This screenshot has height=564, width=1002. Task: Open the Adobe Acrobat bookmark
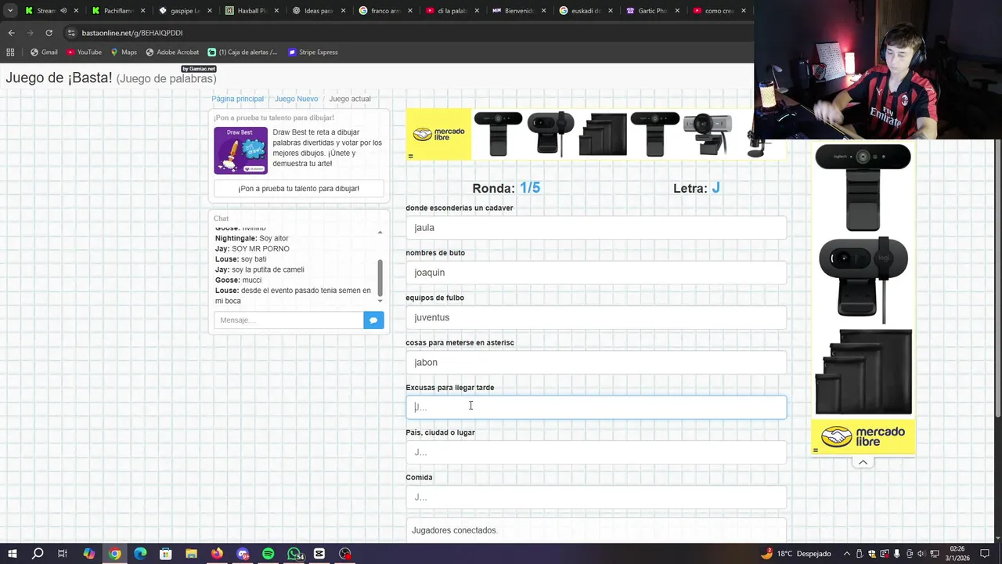click(x=171, y=52)
